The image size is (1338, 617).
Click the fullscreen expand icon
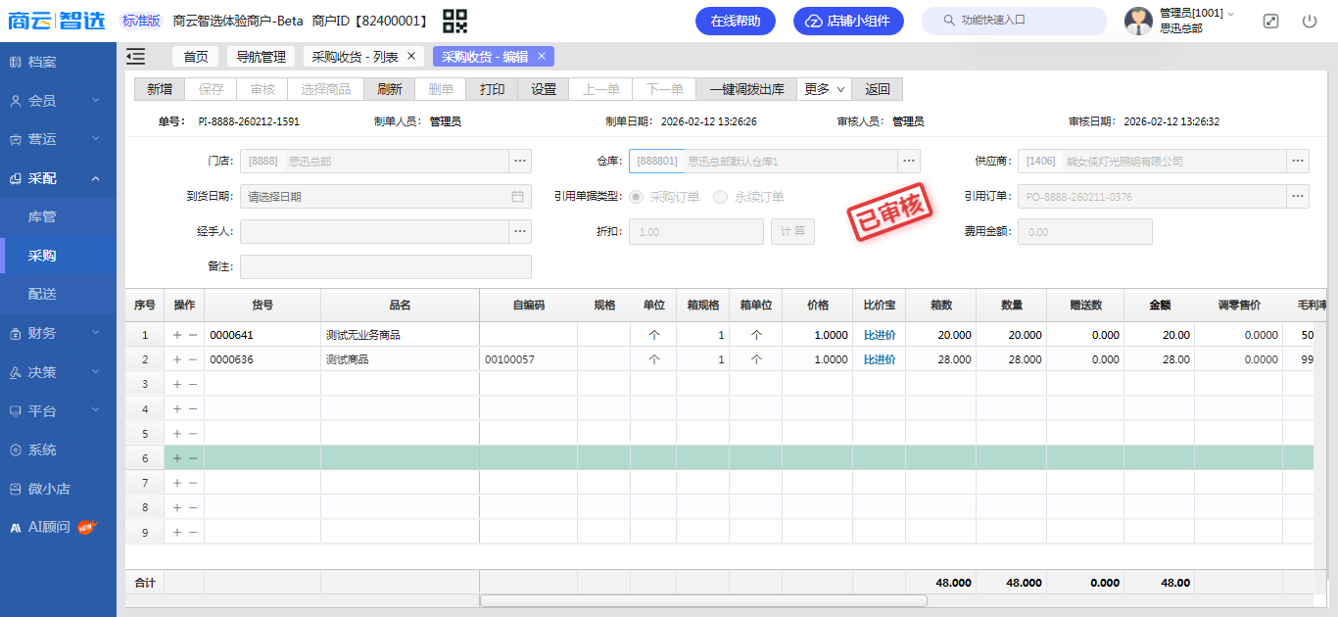pyautogui.click(x=1270, y=21)
